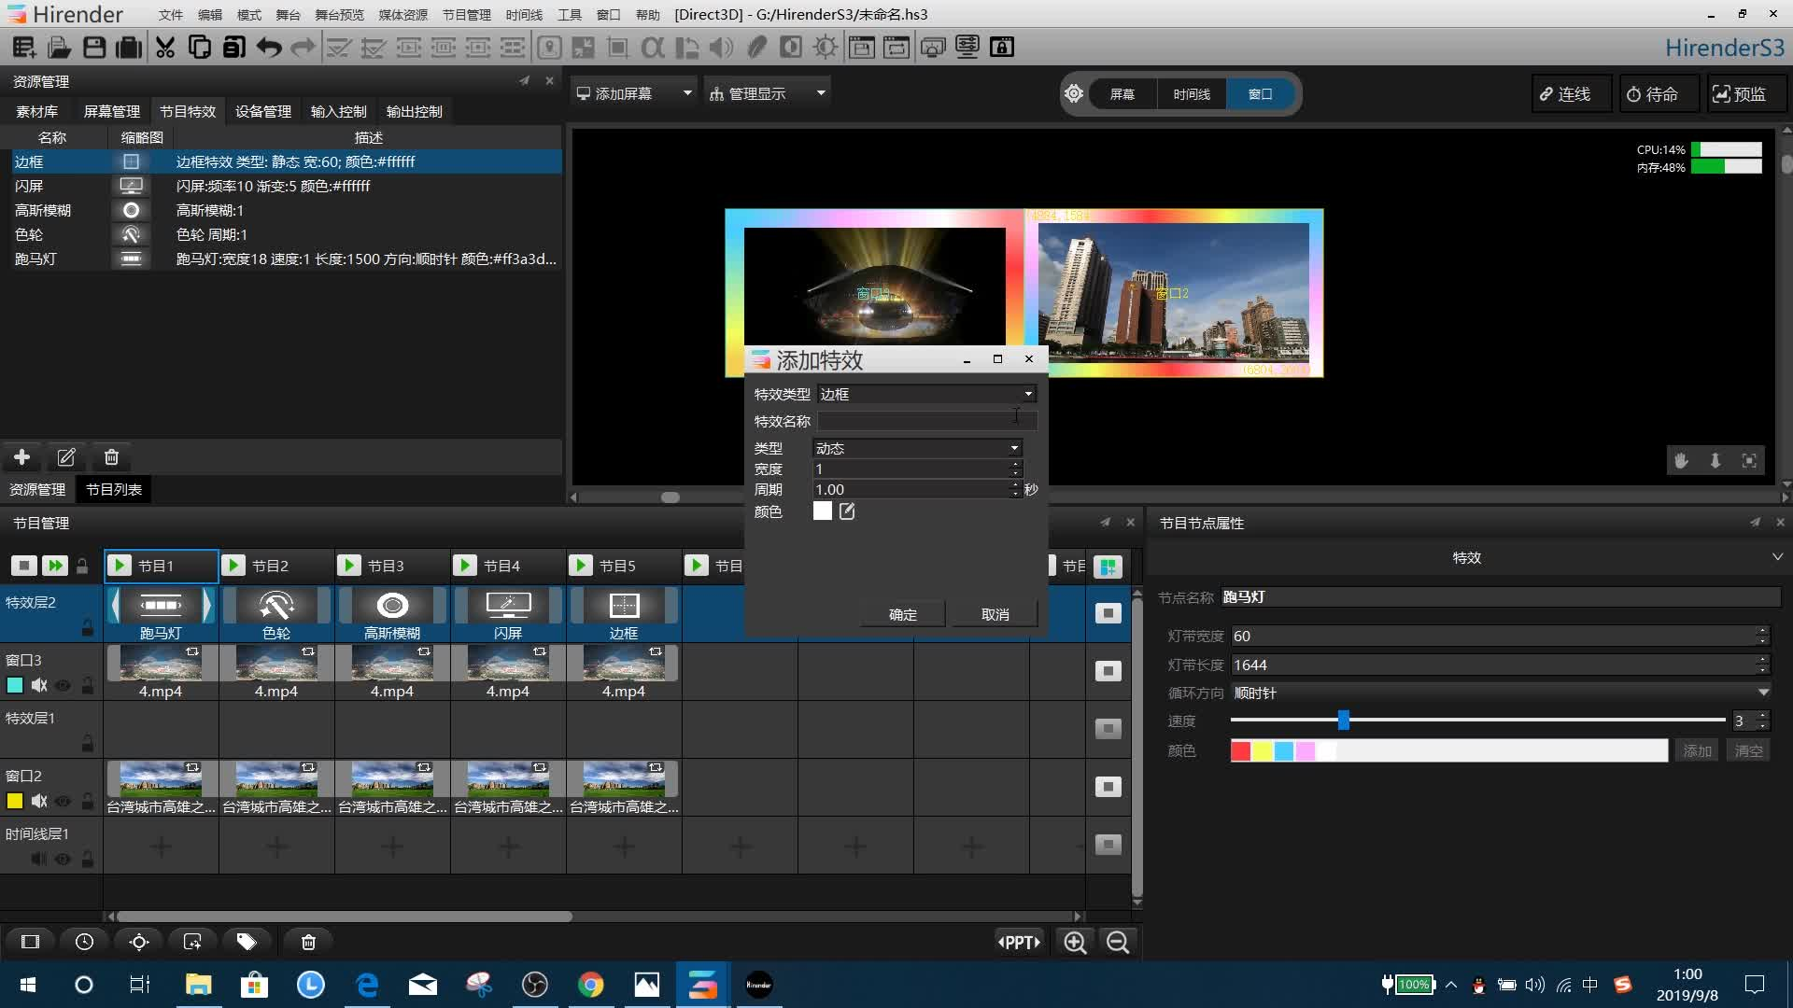Viewport: 1793px width, 1008px height.
Task: Click the plus icon to add effect resource
Action: coord(22,457)
